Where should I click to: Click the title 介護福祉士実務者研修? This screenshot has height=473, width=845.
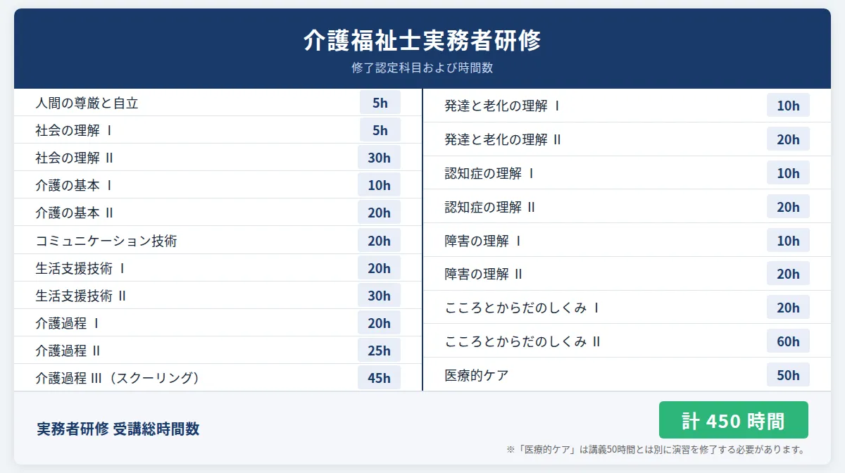pyautogui.click(x=423, y=41)
